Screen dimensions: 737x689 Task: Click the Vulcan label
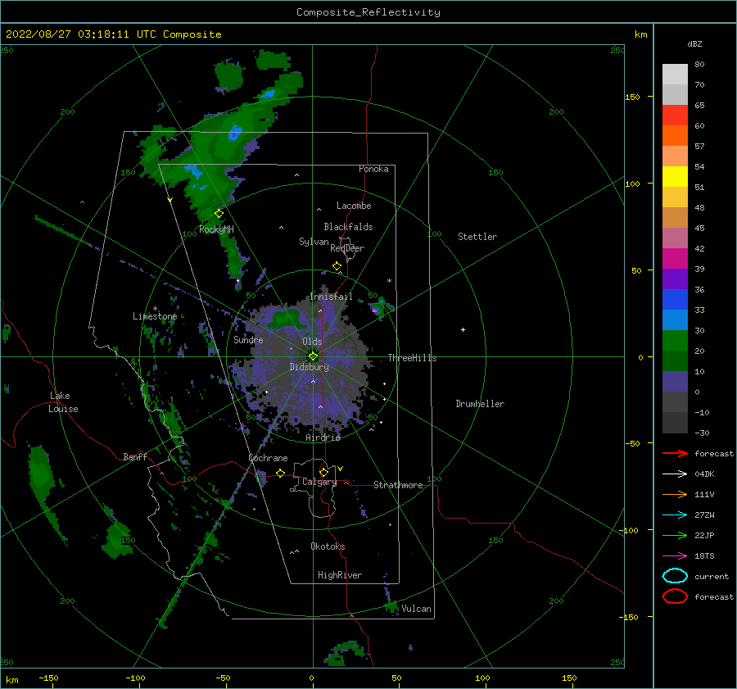point(416,609)
